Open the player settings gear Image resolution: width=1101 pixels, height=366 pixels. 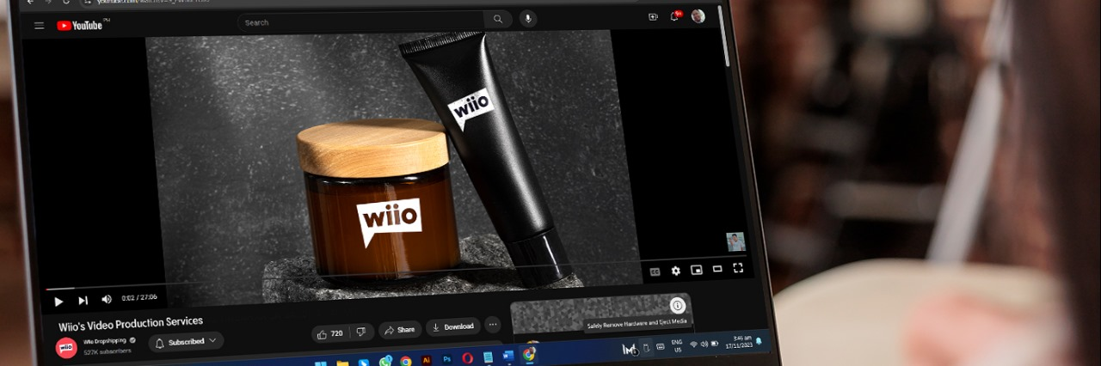676,271
